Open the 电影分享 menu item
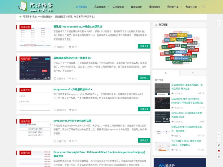 tap(173, 7)
